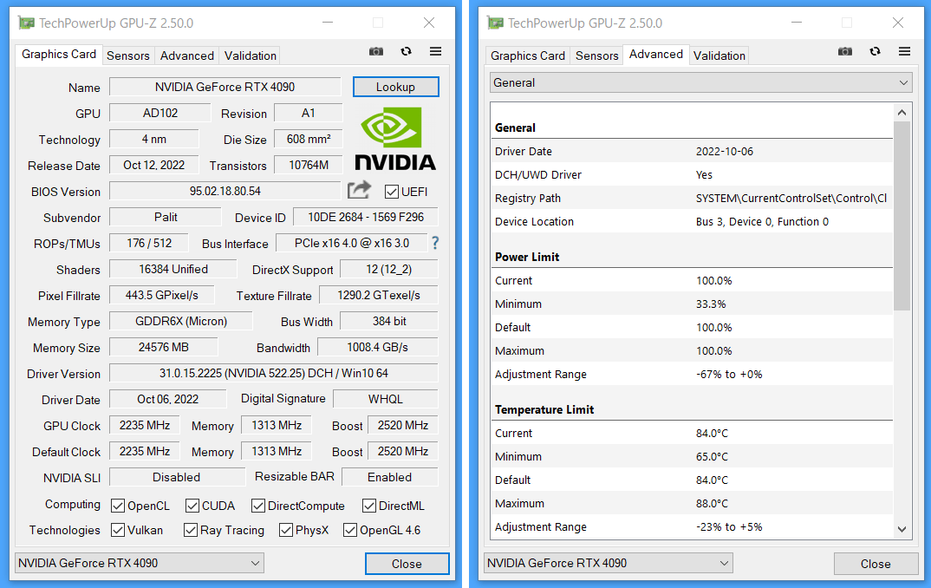Open hamburger menu in left GPU-Z window
Image resolution: width=931 pixels, height=588 pixels.
(435, 52)
